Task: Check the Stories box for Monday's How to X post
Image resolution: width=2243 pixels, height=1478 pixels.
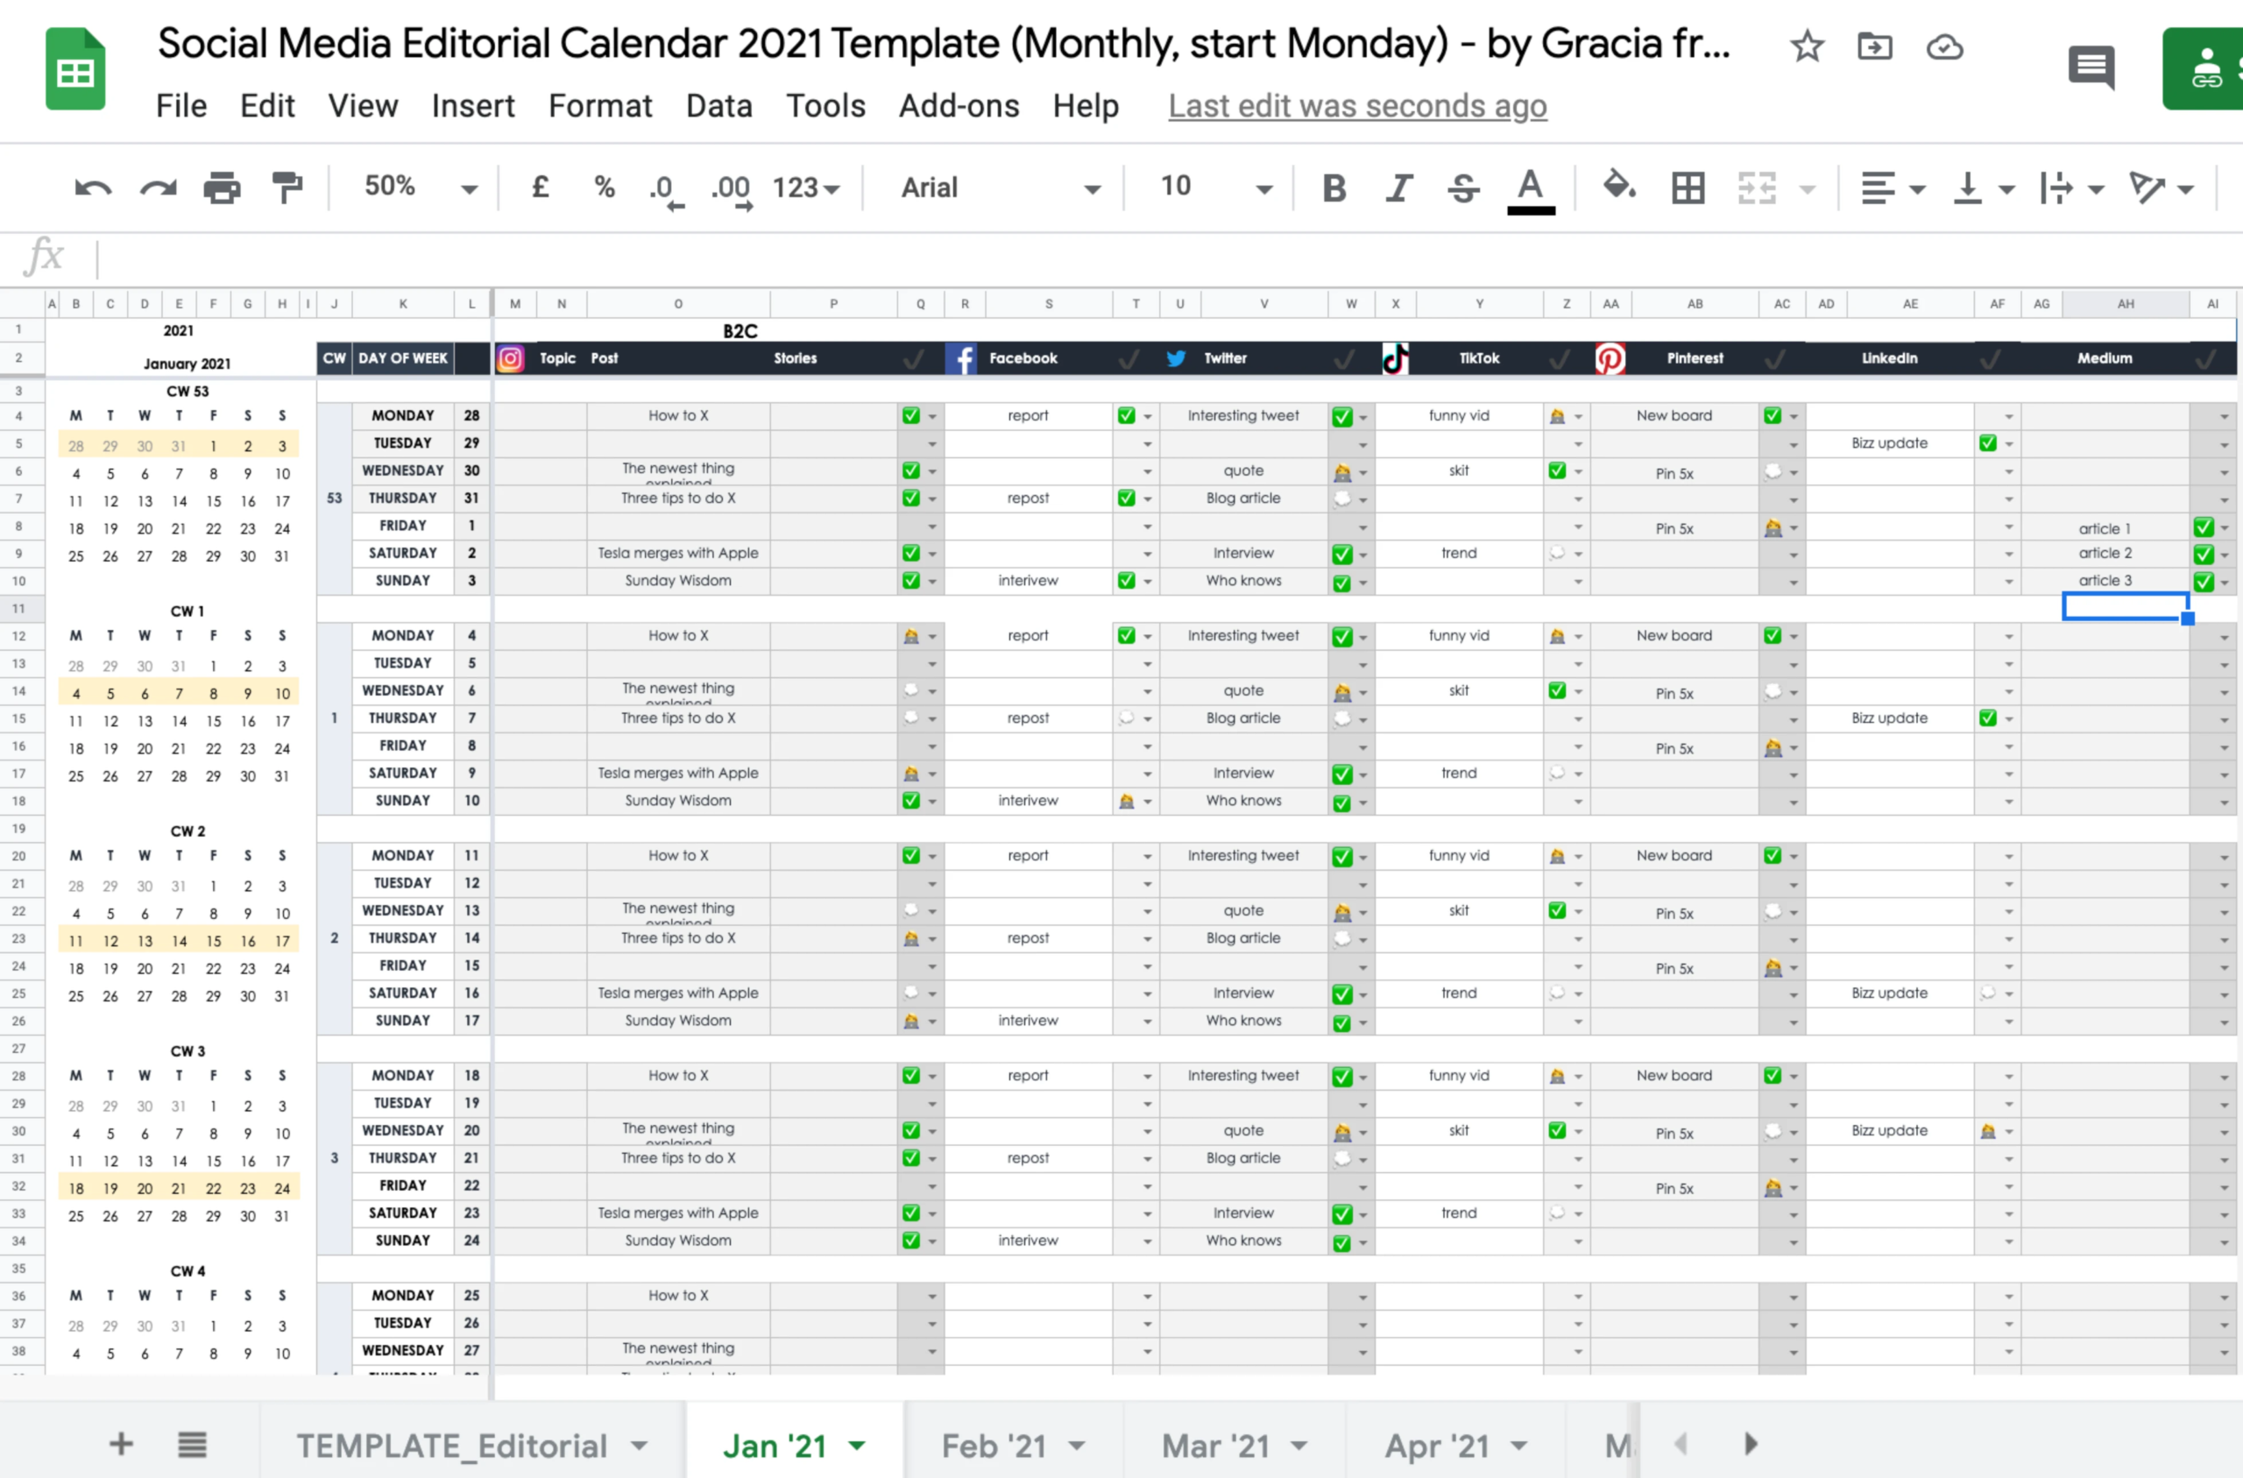Action: (910, 414)
